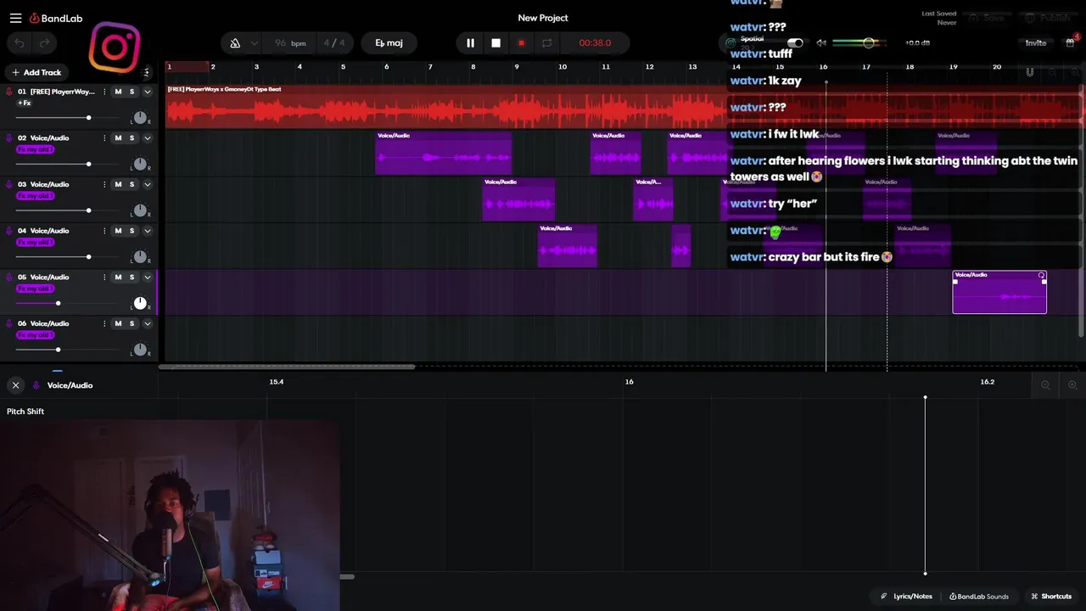Image resolution: width=1086 pixels, height=611 pixels.
Task: Adjust the master volume slider knob
Action: (x=869, y=42)
